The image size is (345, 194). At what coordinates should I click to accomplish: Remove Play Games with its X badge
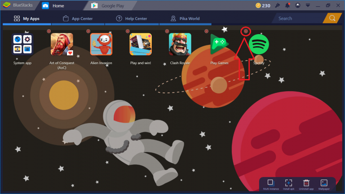tap(206, 31)
